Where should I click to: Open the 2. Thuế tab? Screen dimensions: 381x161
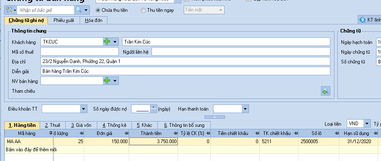pyautogui.click(x=53, y=125)
